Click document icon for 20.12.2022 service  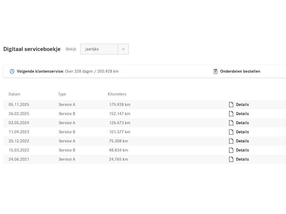click(x=231, y=141)
